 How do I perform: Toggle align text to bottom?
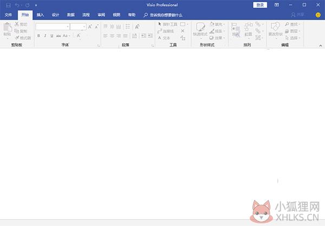[x=119, y=26]
